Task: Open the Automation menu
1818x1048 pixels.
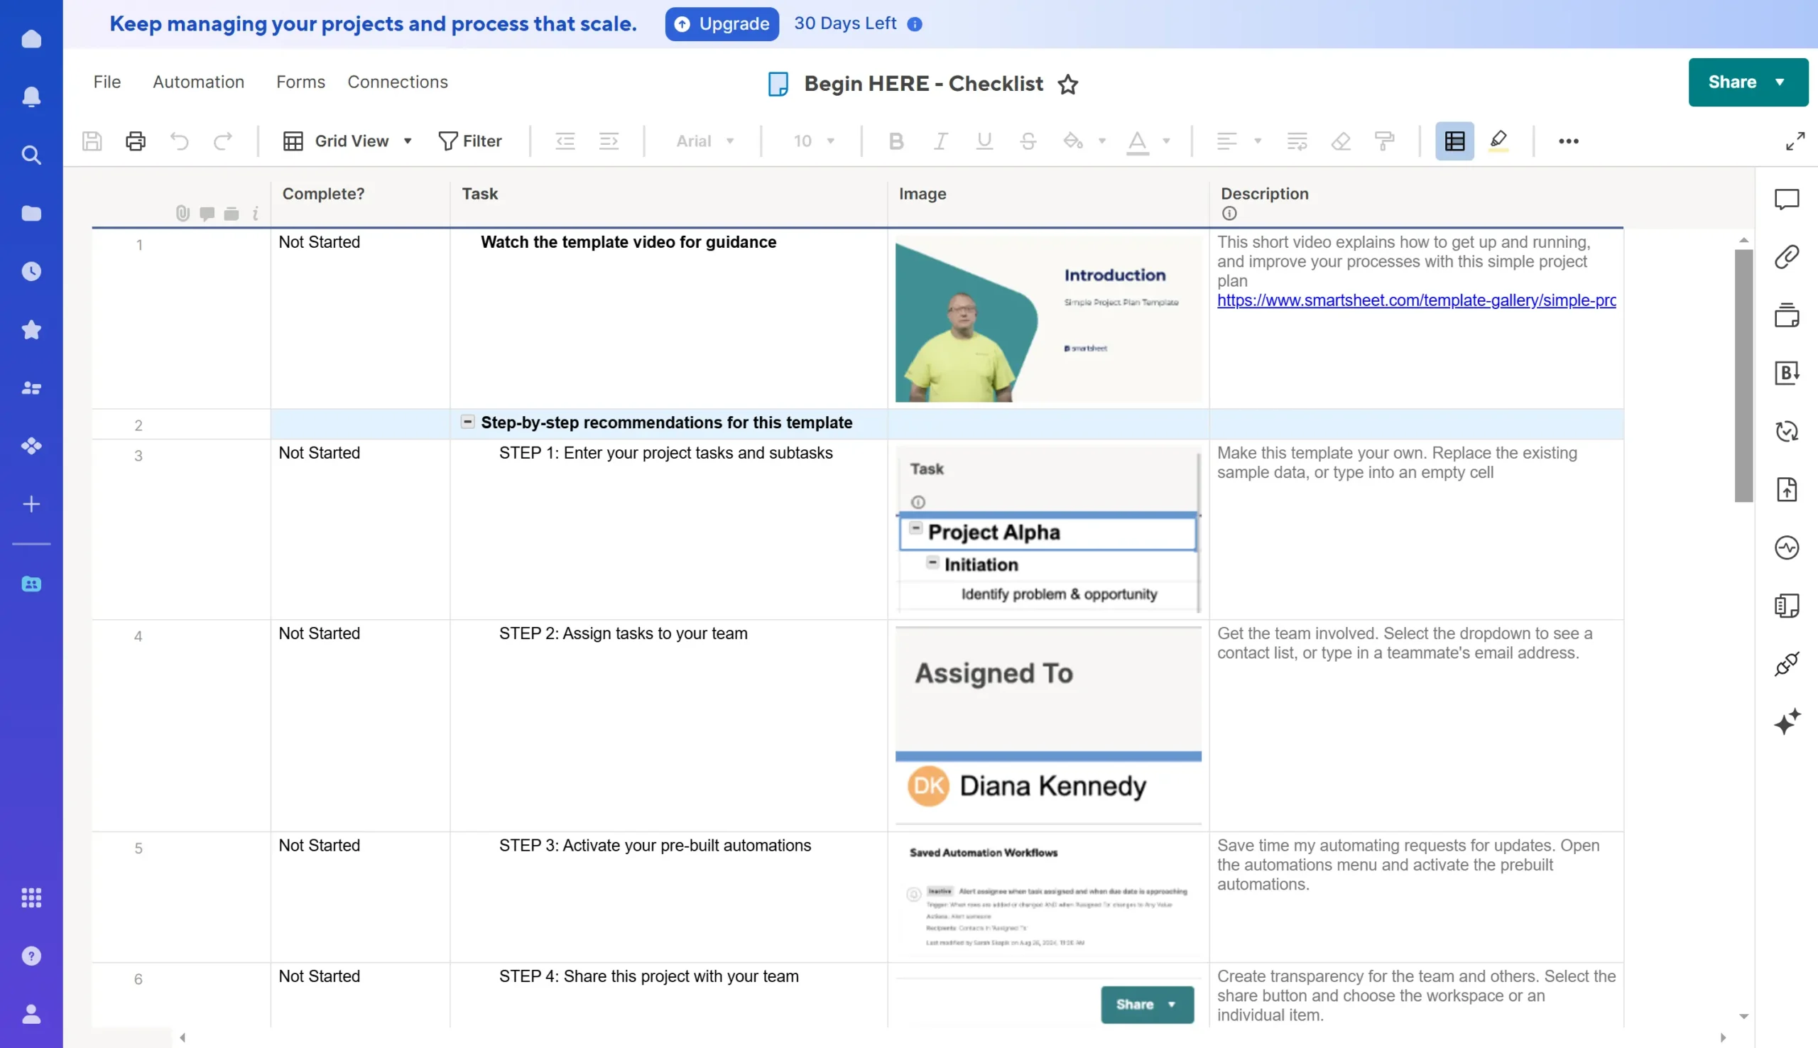Action: pos(199,82)
